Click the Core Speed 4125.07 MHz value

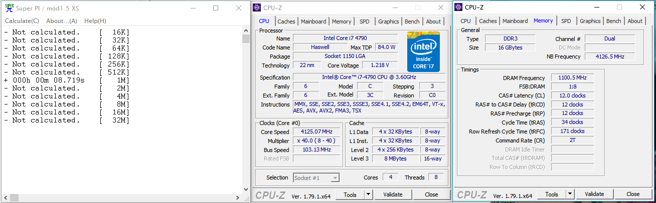(x=316, y=131)
